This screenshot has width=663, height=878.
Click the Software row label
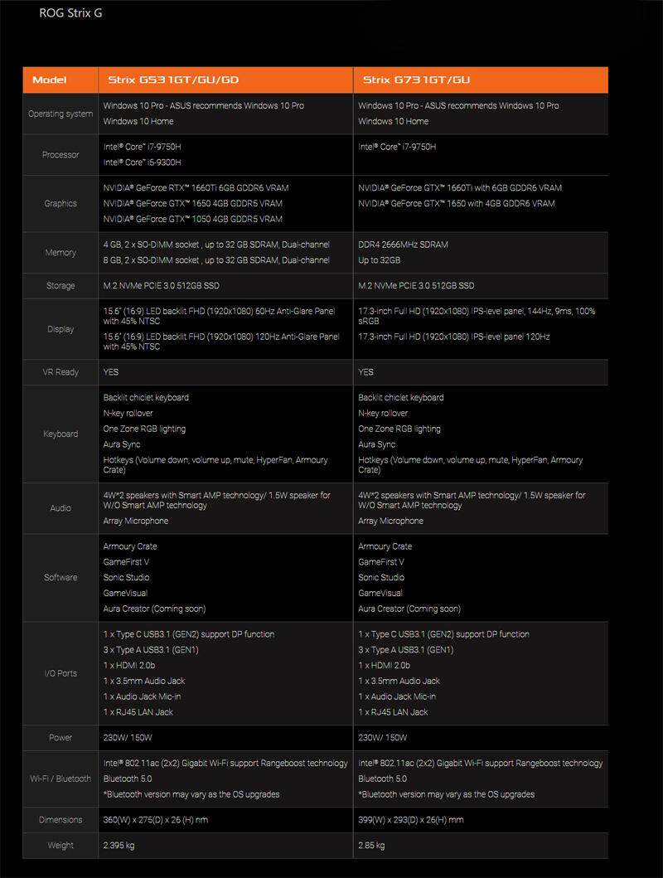[60, 577]
